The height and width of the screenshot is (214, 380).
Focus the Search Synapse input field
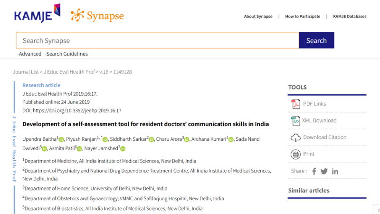157,40
